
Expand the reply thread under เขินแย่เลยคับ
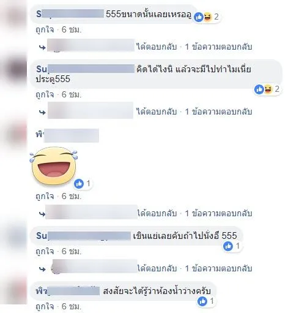[218, 268]
